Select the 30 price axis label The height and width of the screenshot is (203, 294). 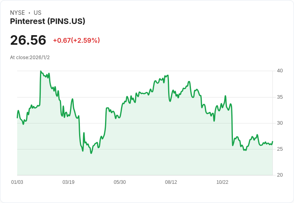click(x=280, y=123)
